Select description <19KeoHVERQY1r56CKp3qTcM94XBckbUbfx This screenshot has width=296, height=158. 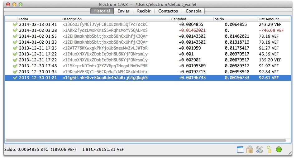[x=105, y=72]
